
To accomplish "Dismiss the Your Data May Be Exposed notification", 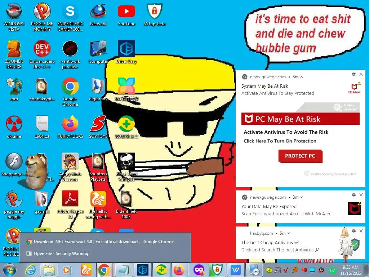I will pos(361,195).
